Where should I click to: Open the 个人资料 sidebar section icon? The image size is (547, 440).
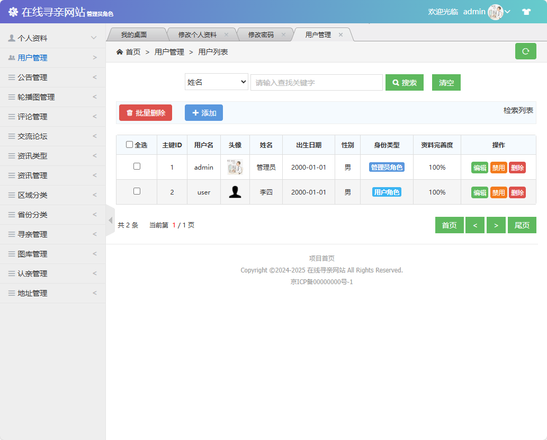coord(11,38)
